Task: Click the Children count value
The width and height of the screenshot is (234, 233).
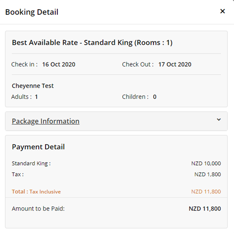Action: click(x=155, y=97)
